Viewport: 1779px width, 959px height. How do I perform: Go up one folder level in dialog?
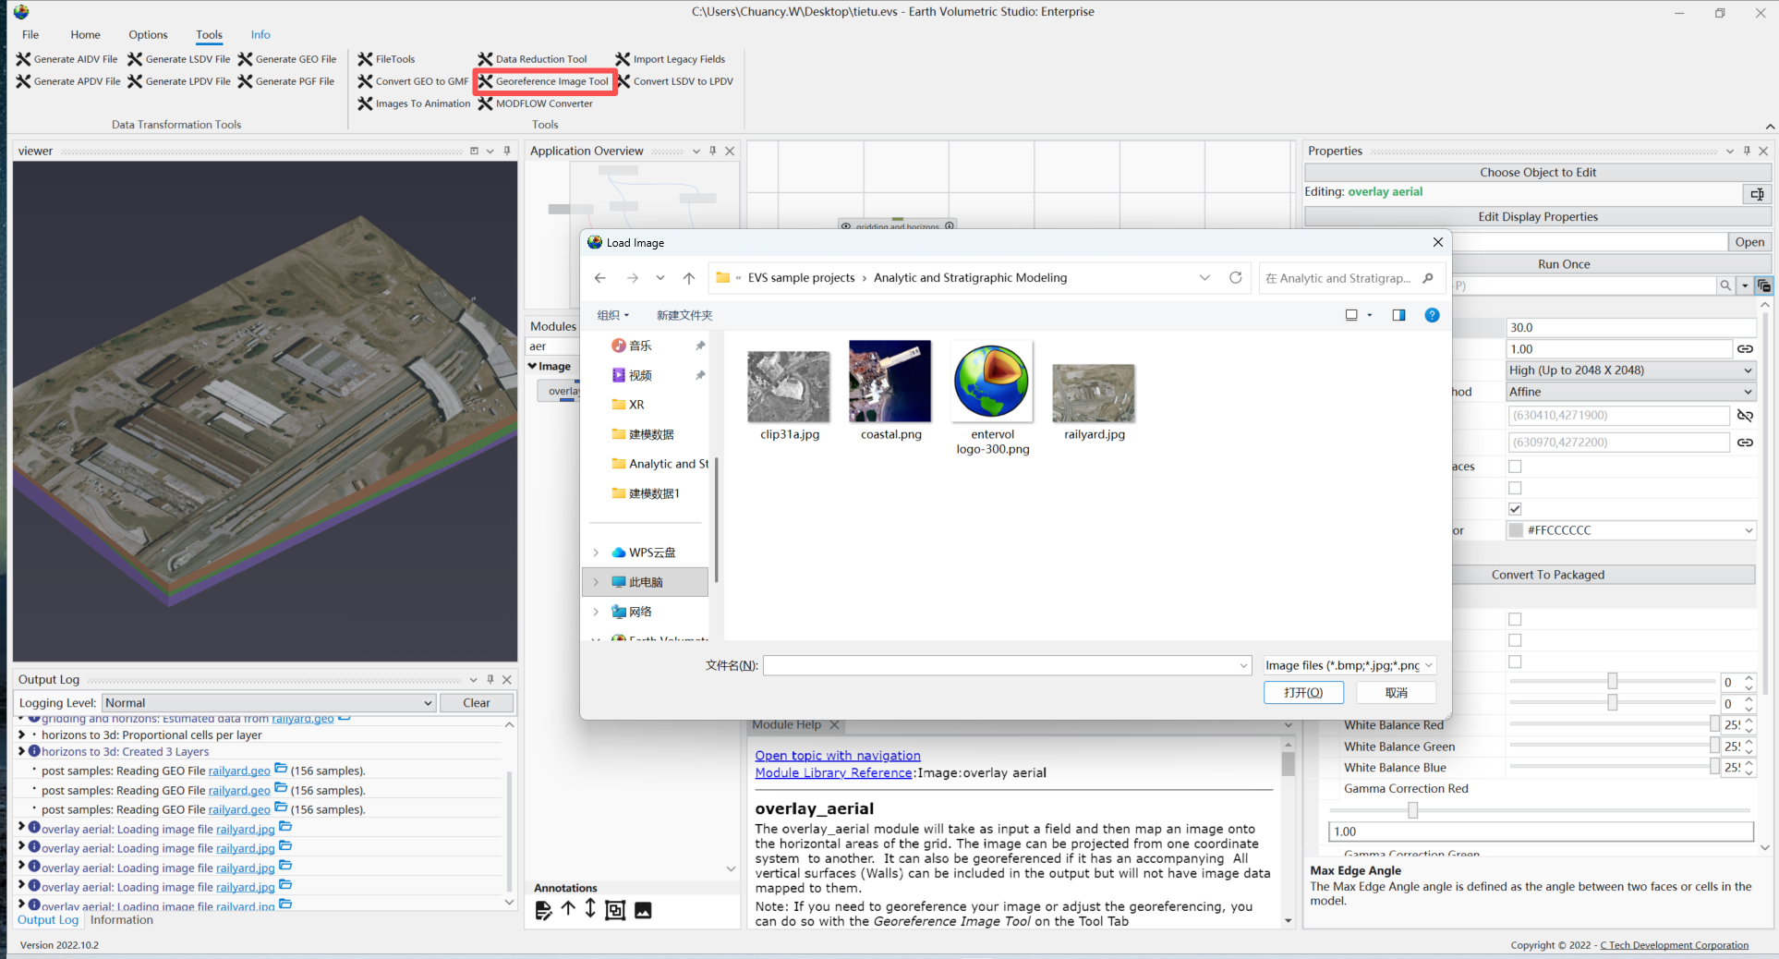[689, 278]
